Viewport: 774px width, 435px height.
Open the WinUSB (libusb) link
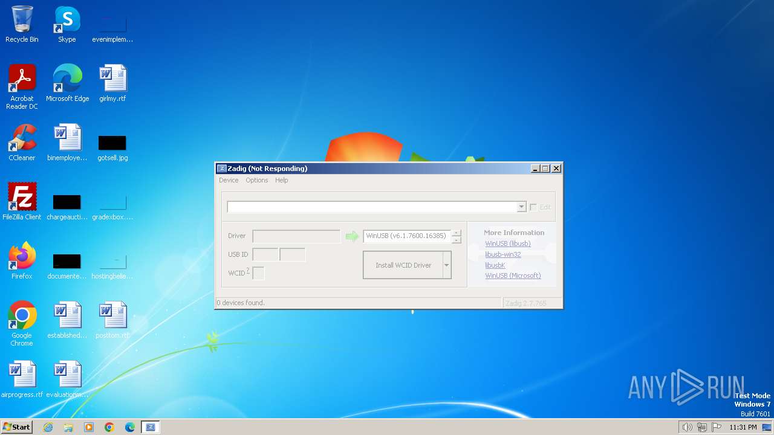click(508, 243)
